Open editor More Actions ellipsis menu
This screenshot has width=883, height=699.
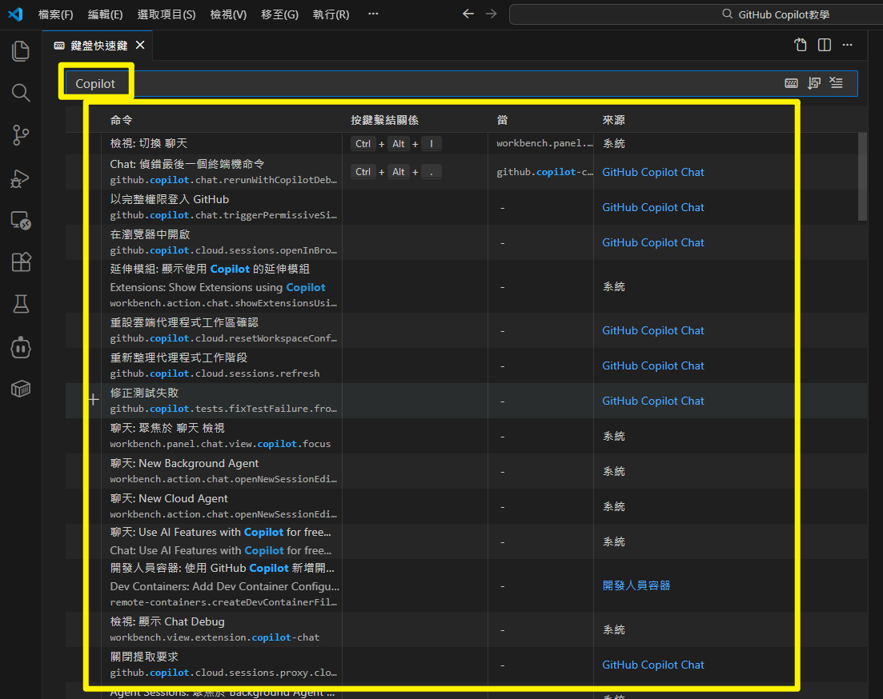coord(848,45)
